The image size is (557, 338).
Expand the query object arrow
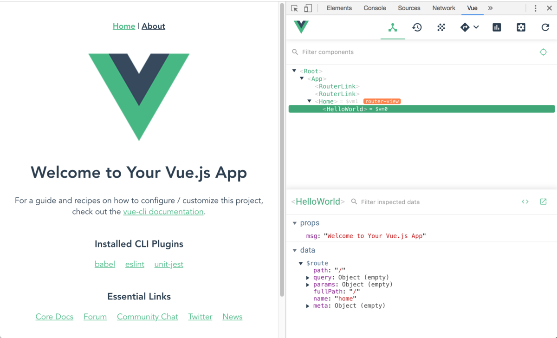pyautogui.click(x=308, y=278)
